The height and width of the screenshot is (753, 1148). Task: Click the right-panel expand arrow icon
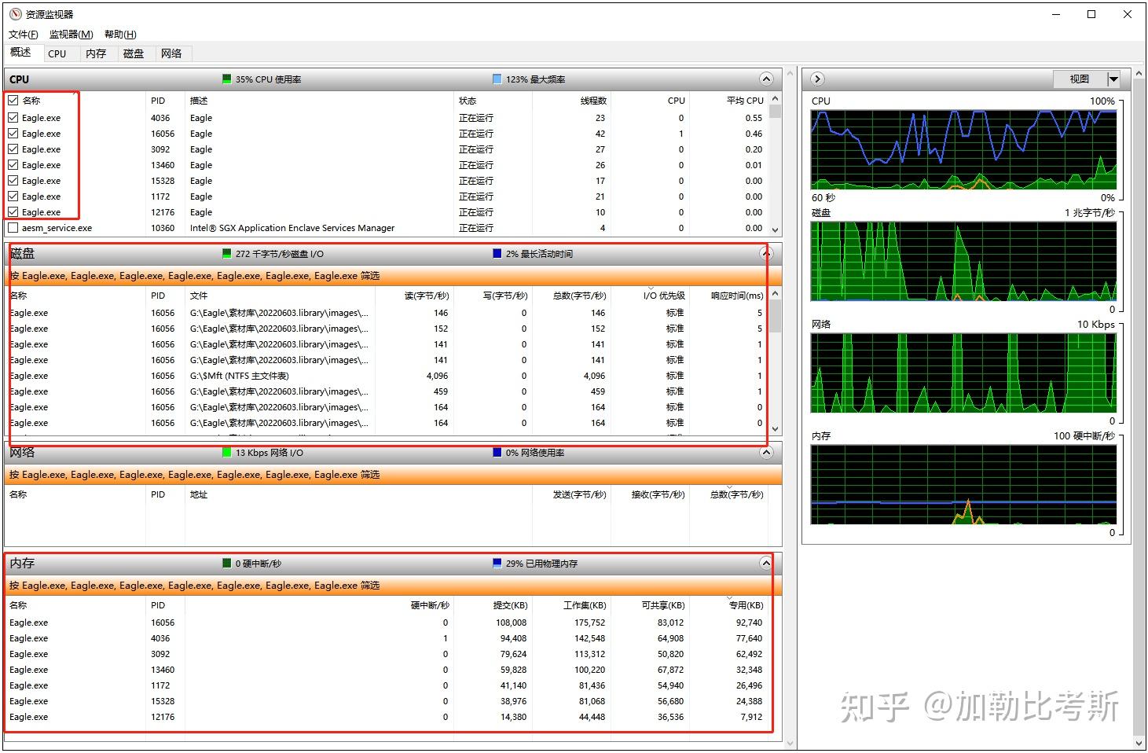click(817, 79)
